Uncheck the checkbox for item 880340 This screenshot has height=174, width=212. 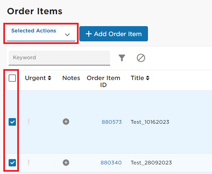pyautogui.click(x=12, y=163)
